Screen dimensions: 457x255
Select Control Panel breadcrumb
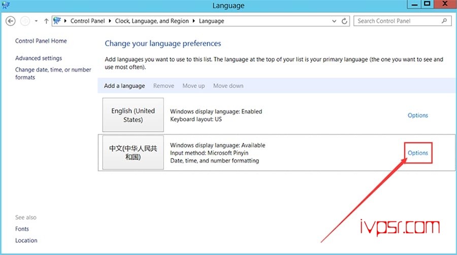87,21
